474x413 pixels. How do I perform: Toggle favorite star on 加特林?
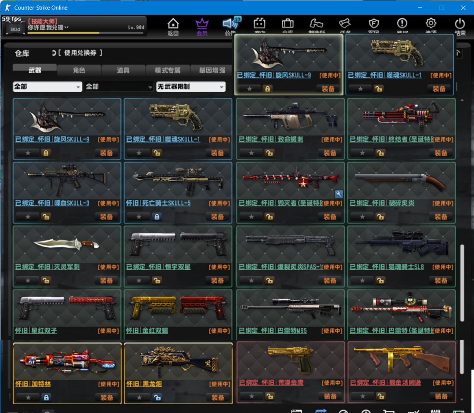[28, 398]
